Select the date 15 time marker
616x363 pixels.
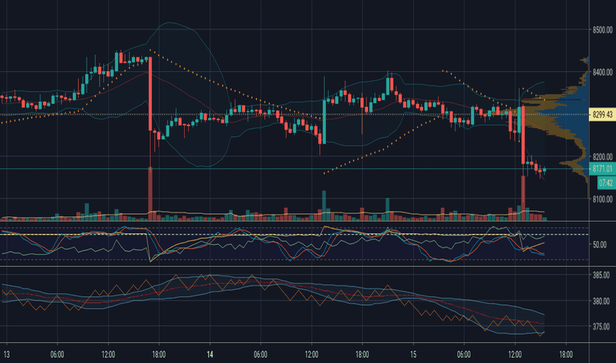point(413,355)
